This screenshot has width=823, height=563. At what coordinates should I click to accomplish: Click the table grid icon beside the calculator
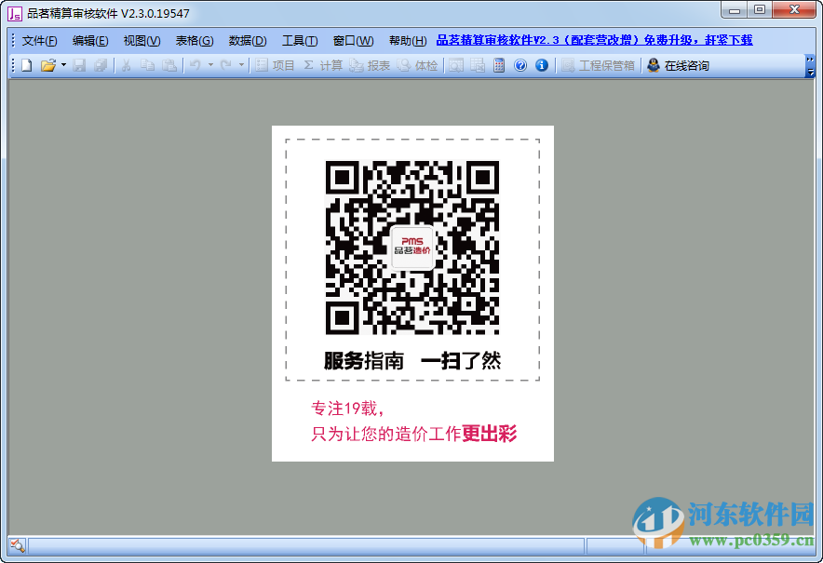click(477, 65)
